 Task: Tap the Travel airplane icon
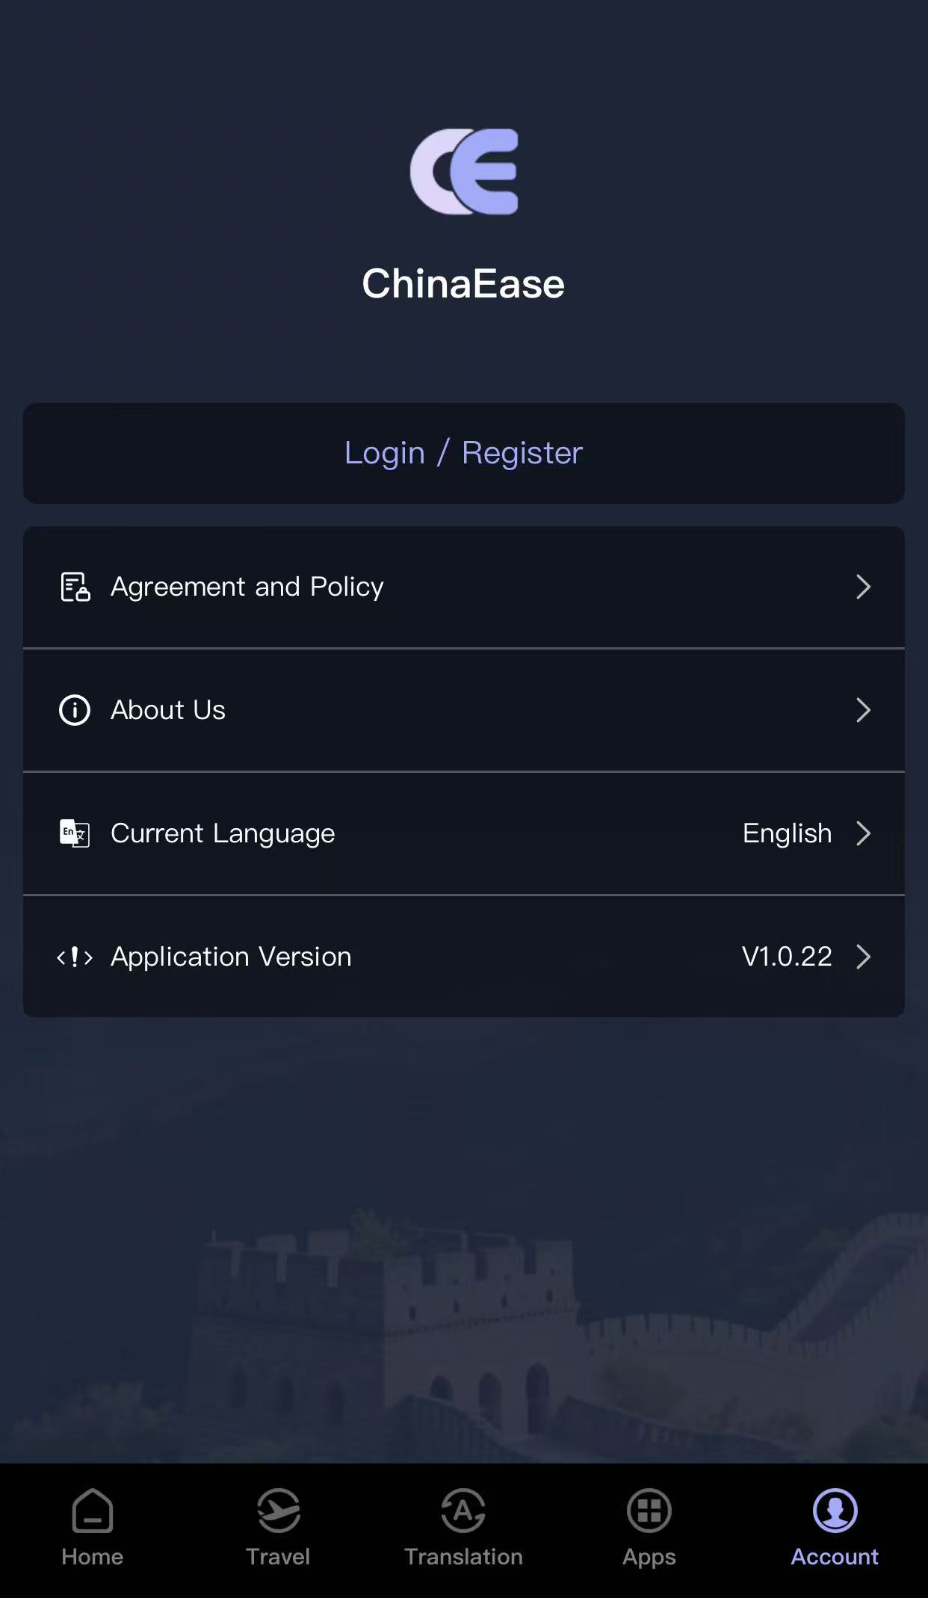pos(278,1510)
